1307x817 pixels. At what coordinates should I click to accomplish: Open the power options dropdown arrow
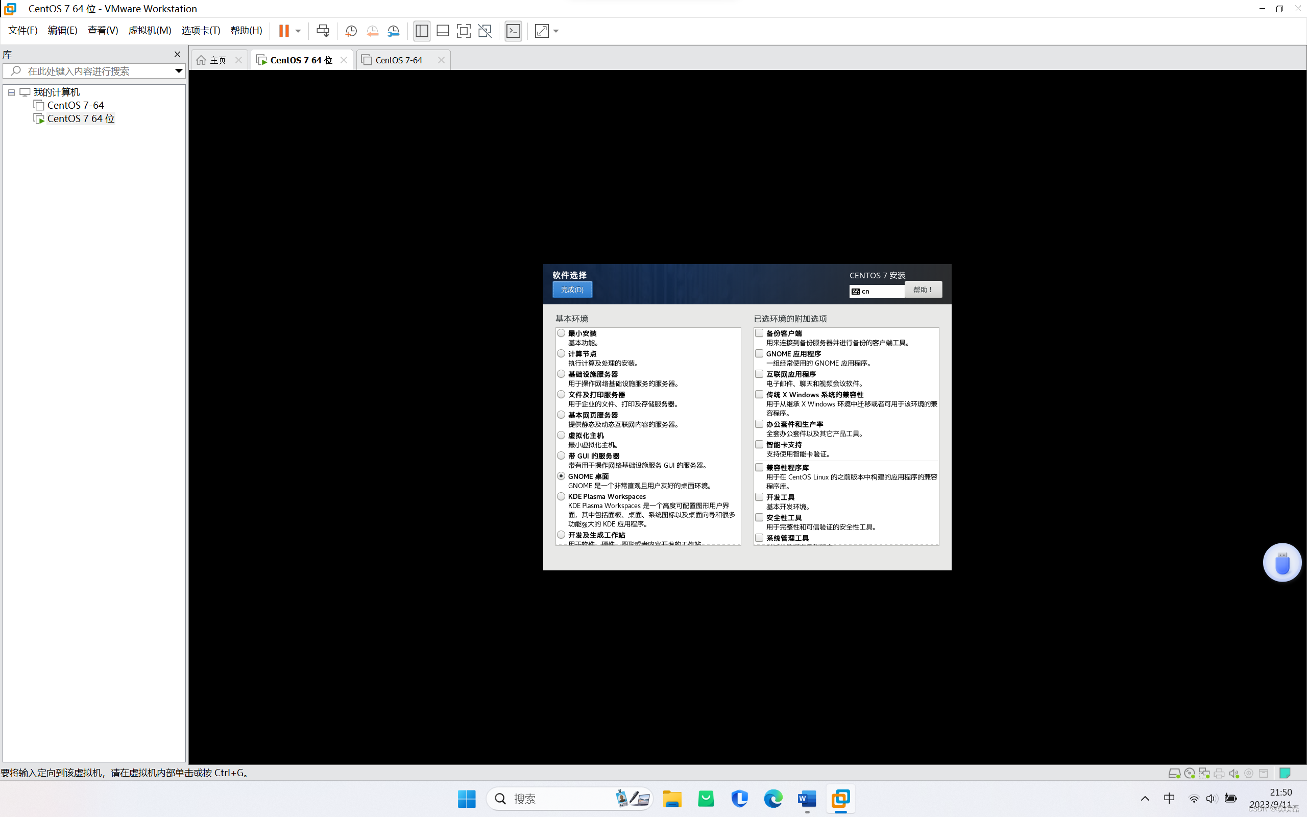coord(298,31)
